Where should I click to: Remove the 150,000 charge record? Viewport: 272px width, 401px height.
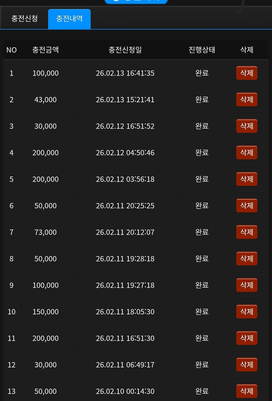[x=247, y=312]
